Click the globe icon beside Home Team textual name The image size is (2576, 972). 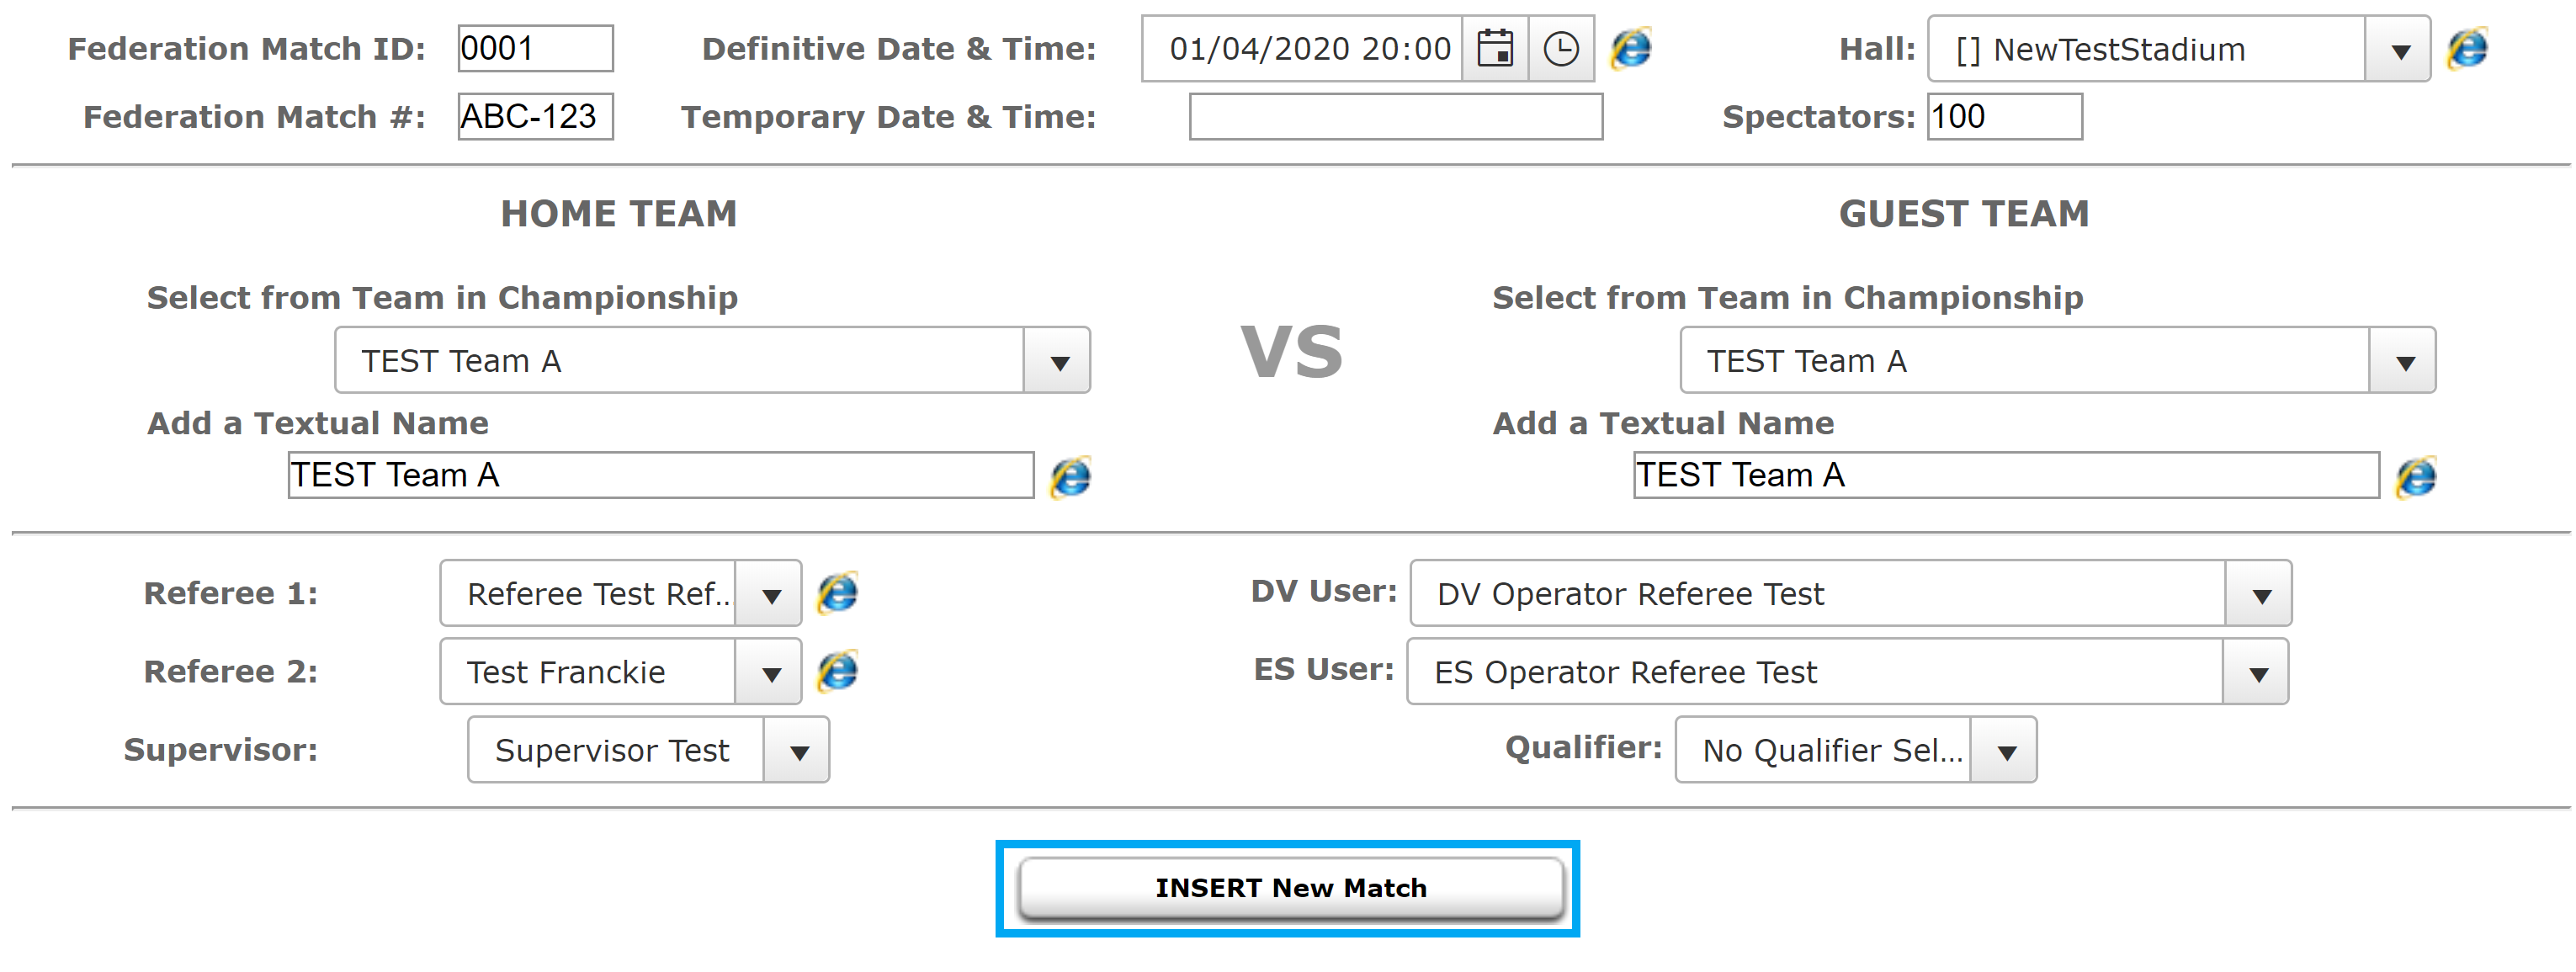(1070, 476)
